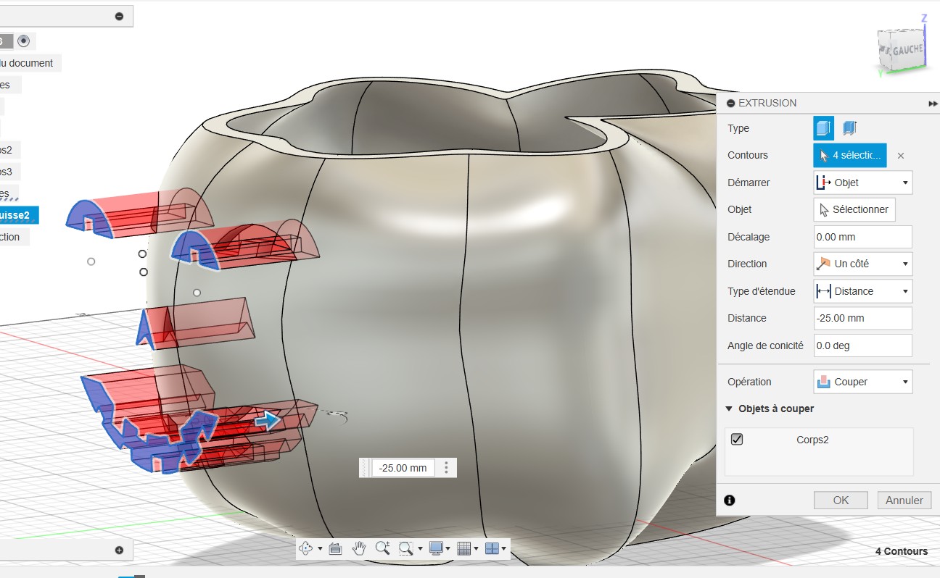The height and width of the screenshot is (578, 940).
Task: Activate the Pan hand tool
Action: coord(358,548)
